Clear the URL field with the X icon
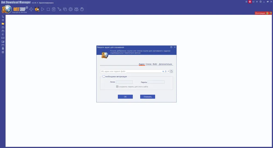 [x=163, y=71]
